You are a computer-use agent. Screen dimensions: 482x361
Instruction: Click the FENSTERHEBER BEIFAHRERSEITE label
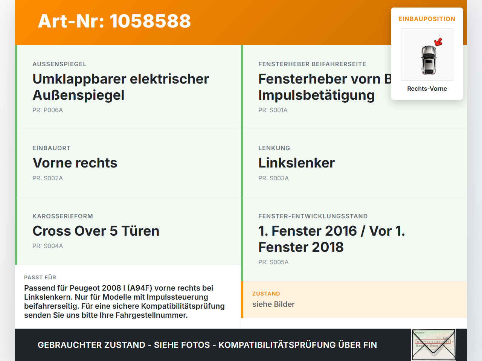pyautogui.click(x=312, y=64)
